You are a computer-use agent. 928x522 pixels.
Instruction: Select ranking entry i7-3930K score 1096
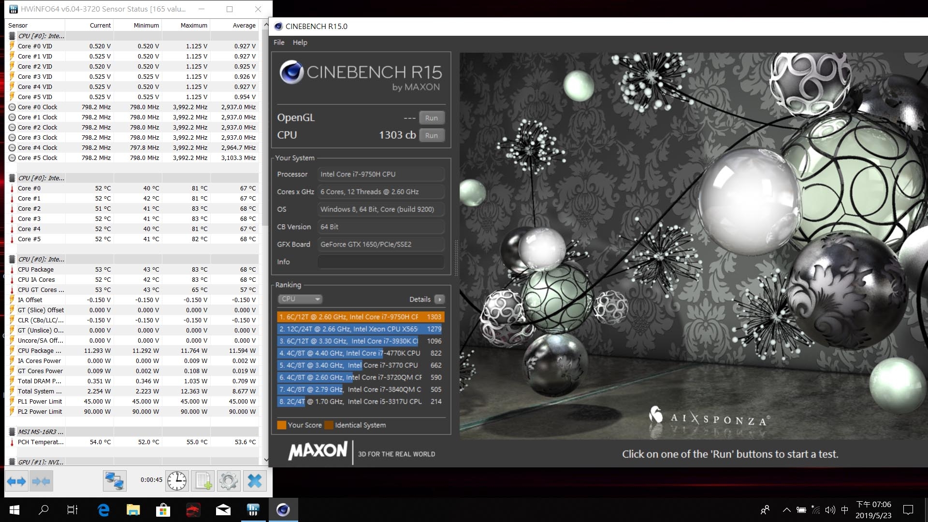click(x=361, y=341)
